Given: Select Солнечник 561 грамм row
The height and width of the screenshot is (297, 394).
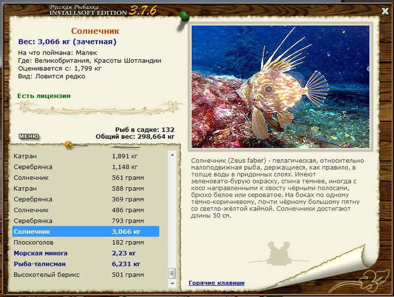Looking at the screenshot, I should coord(86,178).
